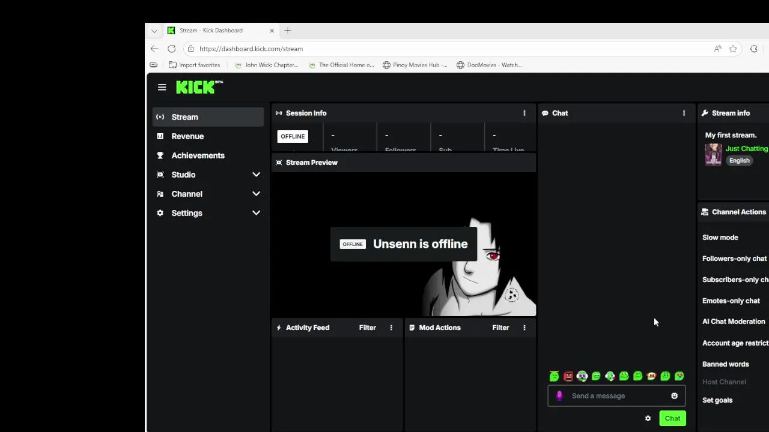Viewport: 769px width, 432px height.
Task: Open the Mod Actions Filter
Action: point(500,328)
